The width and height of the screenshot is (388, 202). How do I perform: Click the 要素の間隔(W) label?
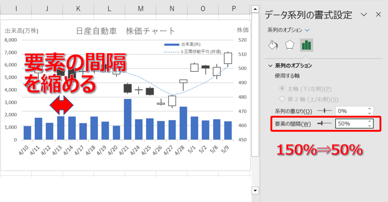click(x=293, y=124)
